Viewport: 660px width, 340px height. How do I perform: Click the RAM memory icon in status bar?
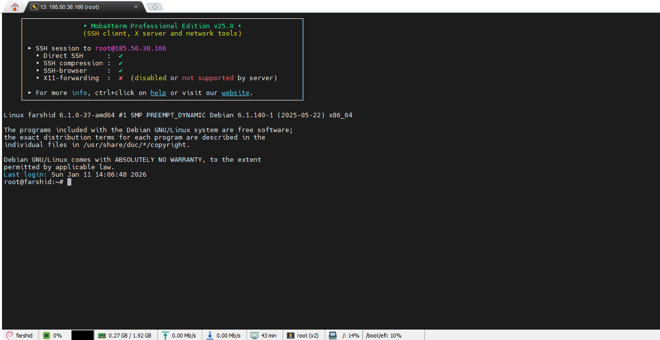(x=102, y=335)
